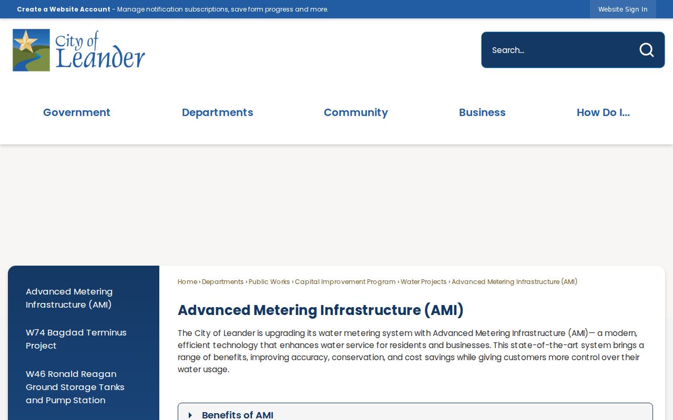Click Create a Website Account link
Viewport: 673px width, 420px height.
[64, 9]
